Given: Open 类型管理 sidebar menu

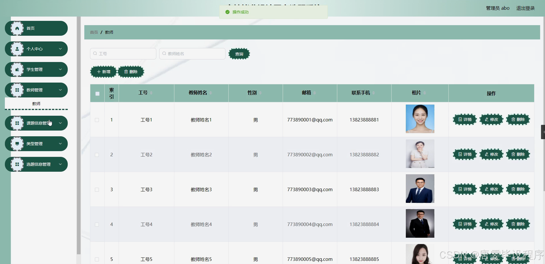Looking at the screenshot, I should (36, 144).
